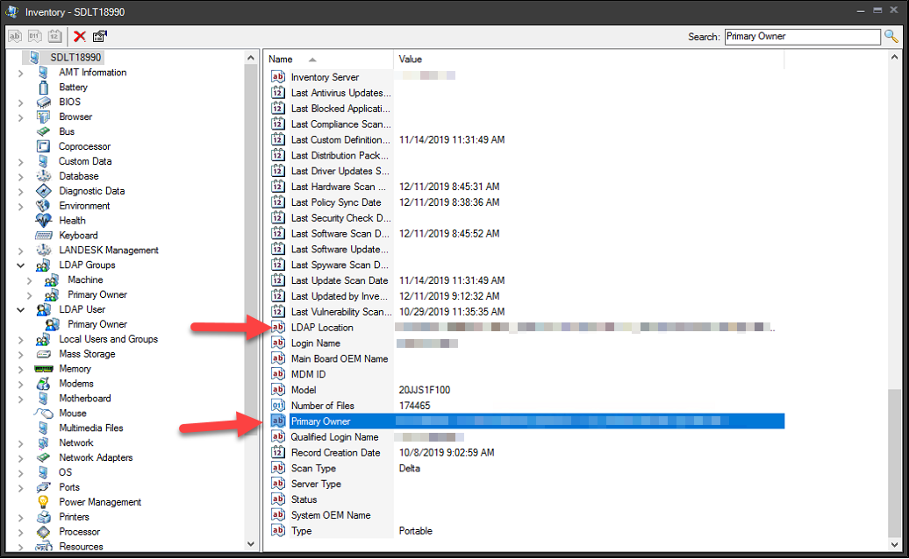Screen dimensions: 909x559
Task: Click the Health heart icon in the tree
Action: (43, 221)
